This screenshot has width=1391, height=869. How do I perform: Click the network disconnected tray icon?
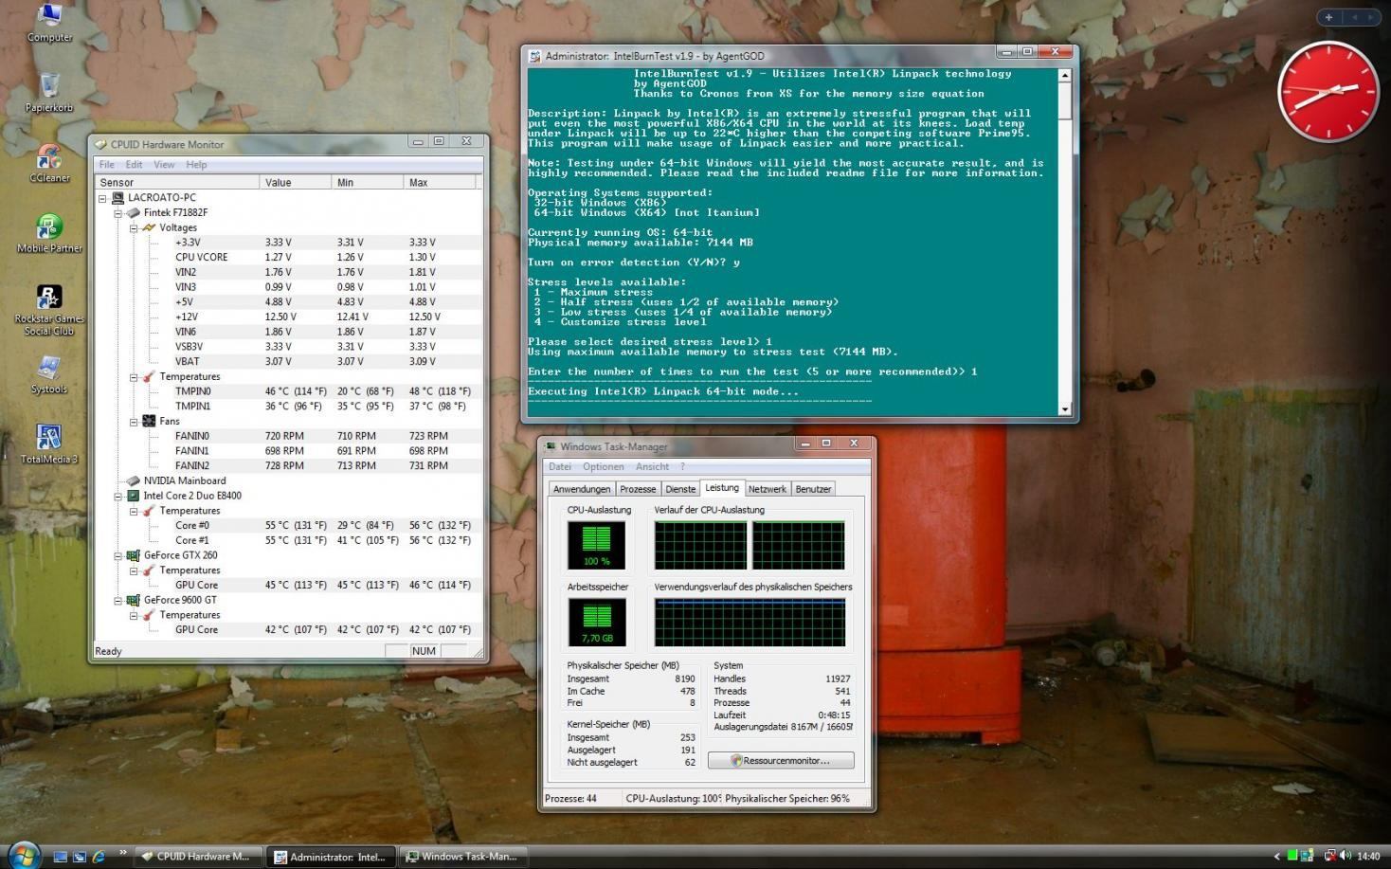1329,857
